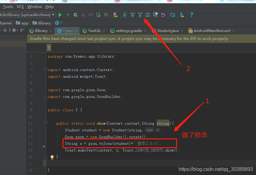
Task: Click the Hide project panel icon
Action: coord(22,30)
